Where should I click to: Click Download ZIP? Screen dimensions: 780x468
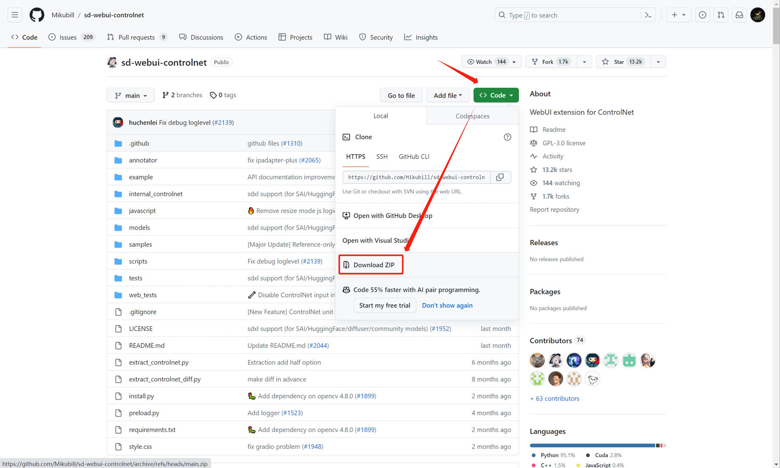coord(371,265)
